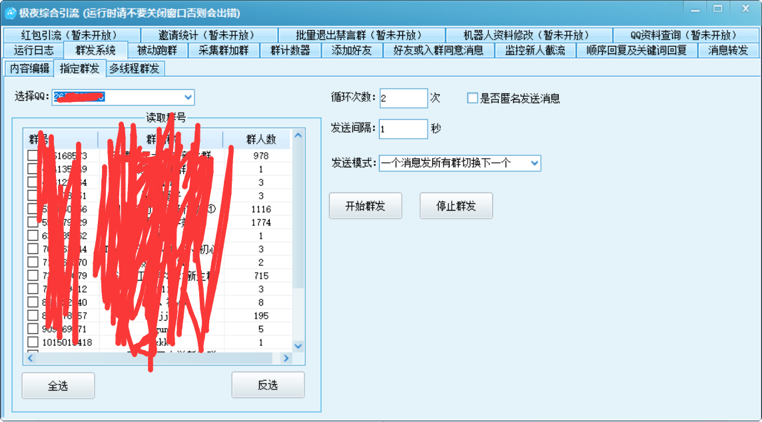Click the vertical scrollbar thumb of group list

[x=298, y=214]
